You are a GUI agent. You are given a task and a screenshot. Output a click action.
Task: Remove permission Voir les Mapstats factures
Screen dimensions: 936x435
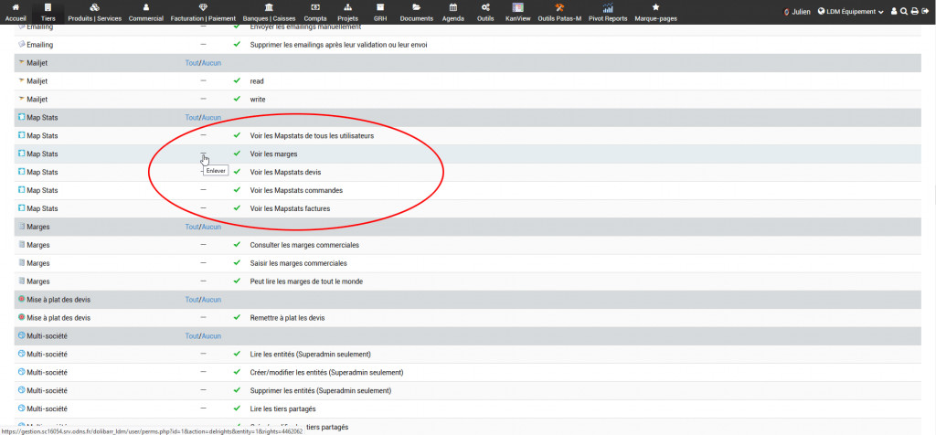204,207
